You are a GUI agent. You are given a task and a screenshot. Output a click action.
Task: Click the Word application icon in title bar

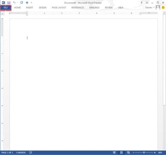(3, 3)
